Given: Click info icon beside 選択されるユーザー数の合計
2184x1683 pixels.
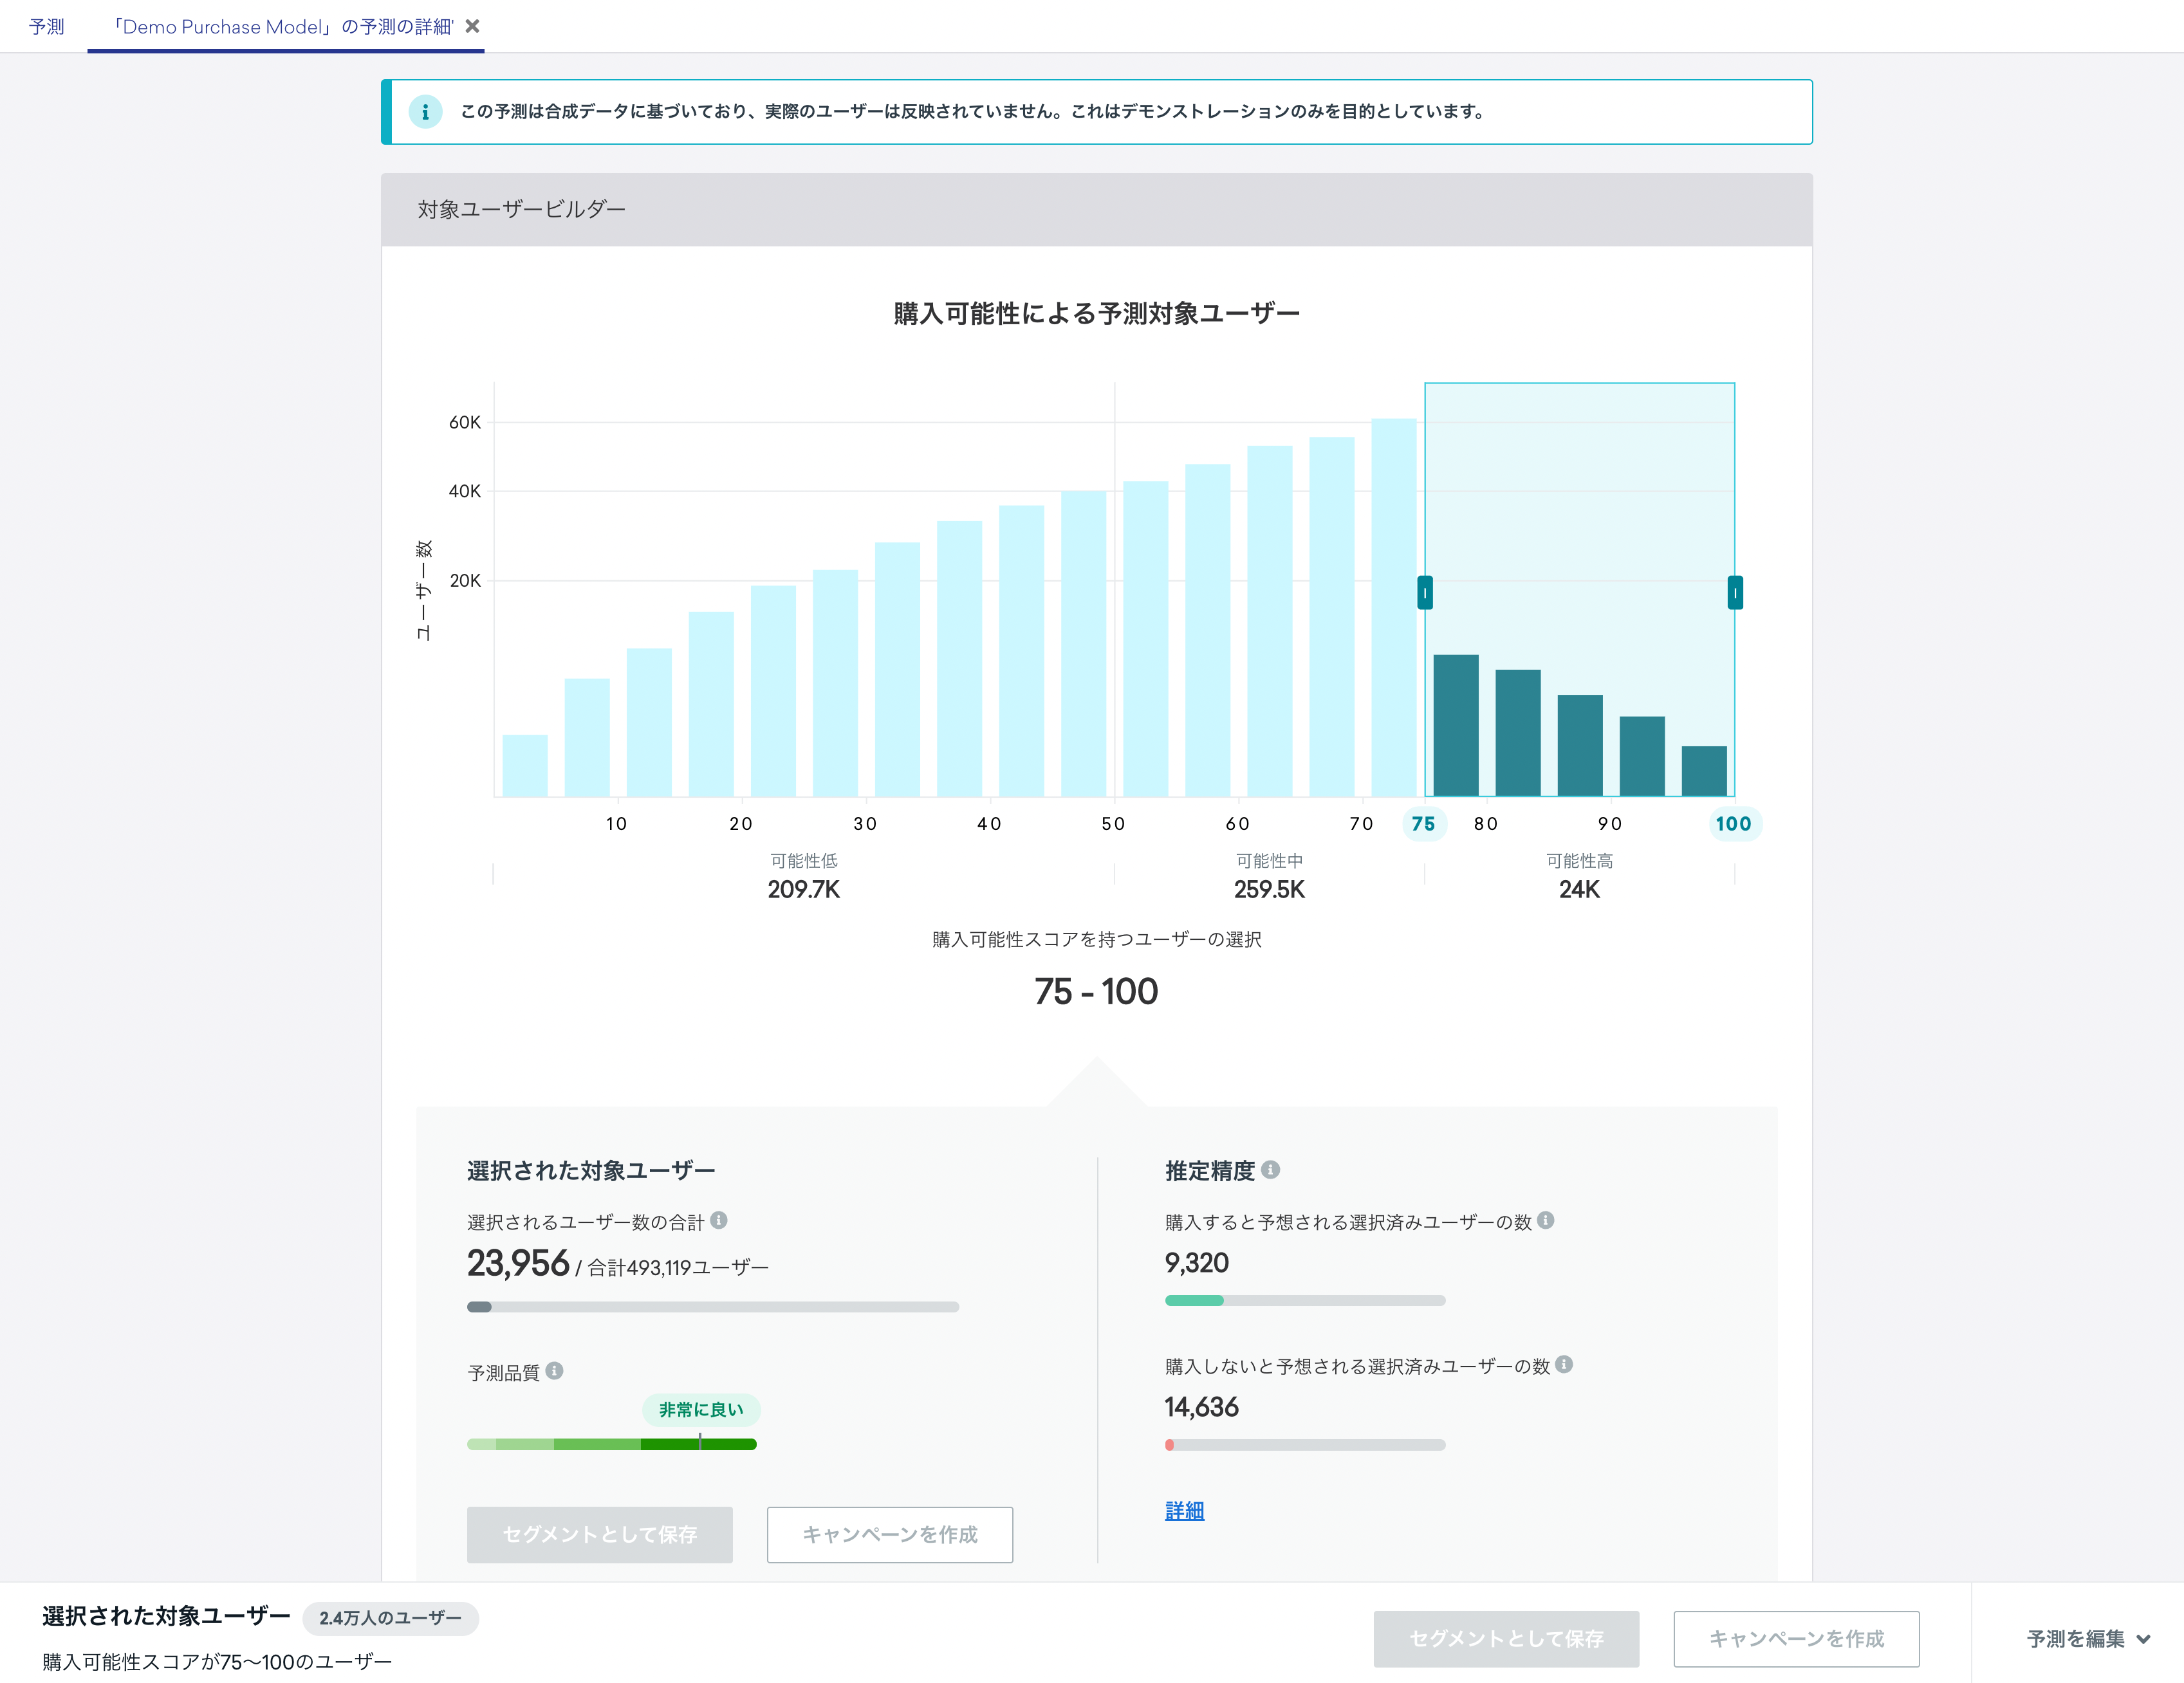Looking at the screenshot, I should 719,1220.
